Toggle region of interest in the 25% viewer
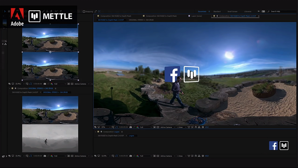Screen dimensions: 298x168 point(154,127)
